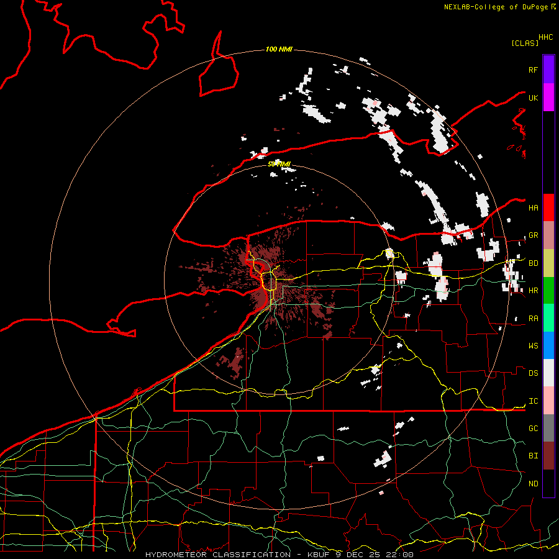Click the WS blue legend swatch
Image resolution: width=559 pixels, height=559 pixels.
(548, 345)
